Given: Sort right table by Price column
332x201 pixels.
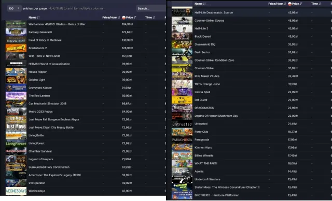Looking at the screenshot, I should pos(295,4).
